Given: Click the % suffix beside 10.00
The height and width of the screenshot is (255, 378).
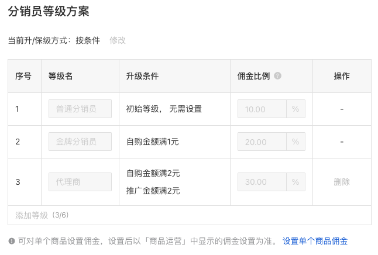Looking at the screenshot, I should pyautogui.click(x=295, y=109).
